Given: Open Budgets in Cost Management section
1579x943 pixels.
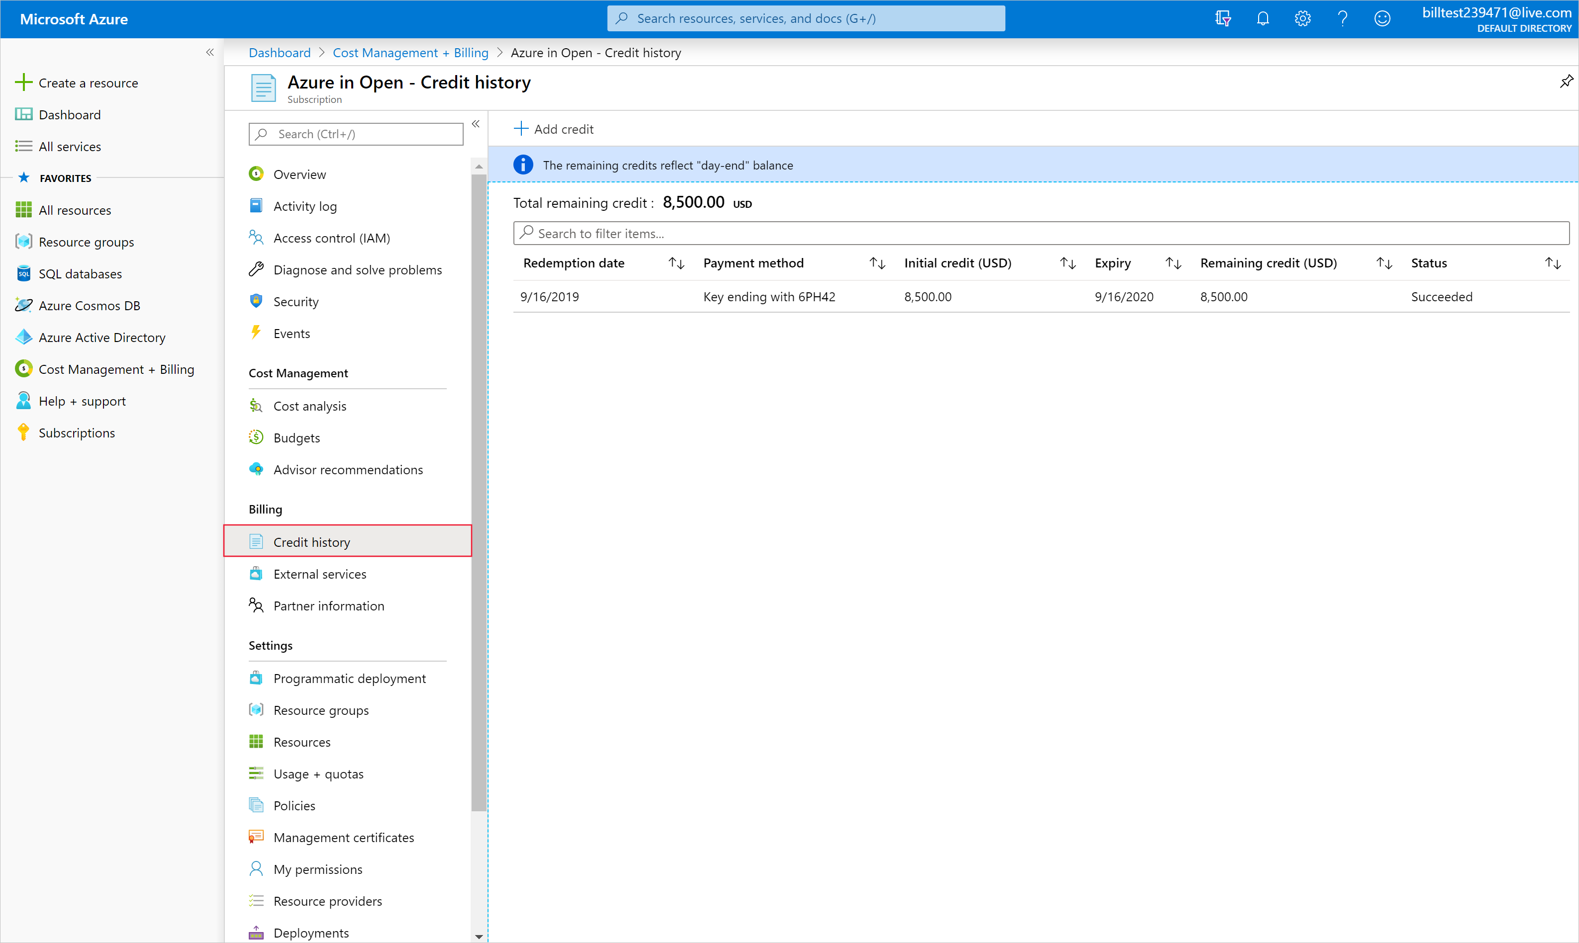Looking at the screenshot, I should pyautogui.click(x=296, y=438).
